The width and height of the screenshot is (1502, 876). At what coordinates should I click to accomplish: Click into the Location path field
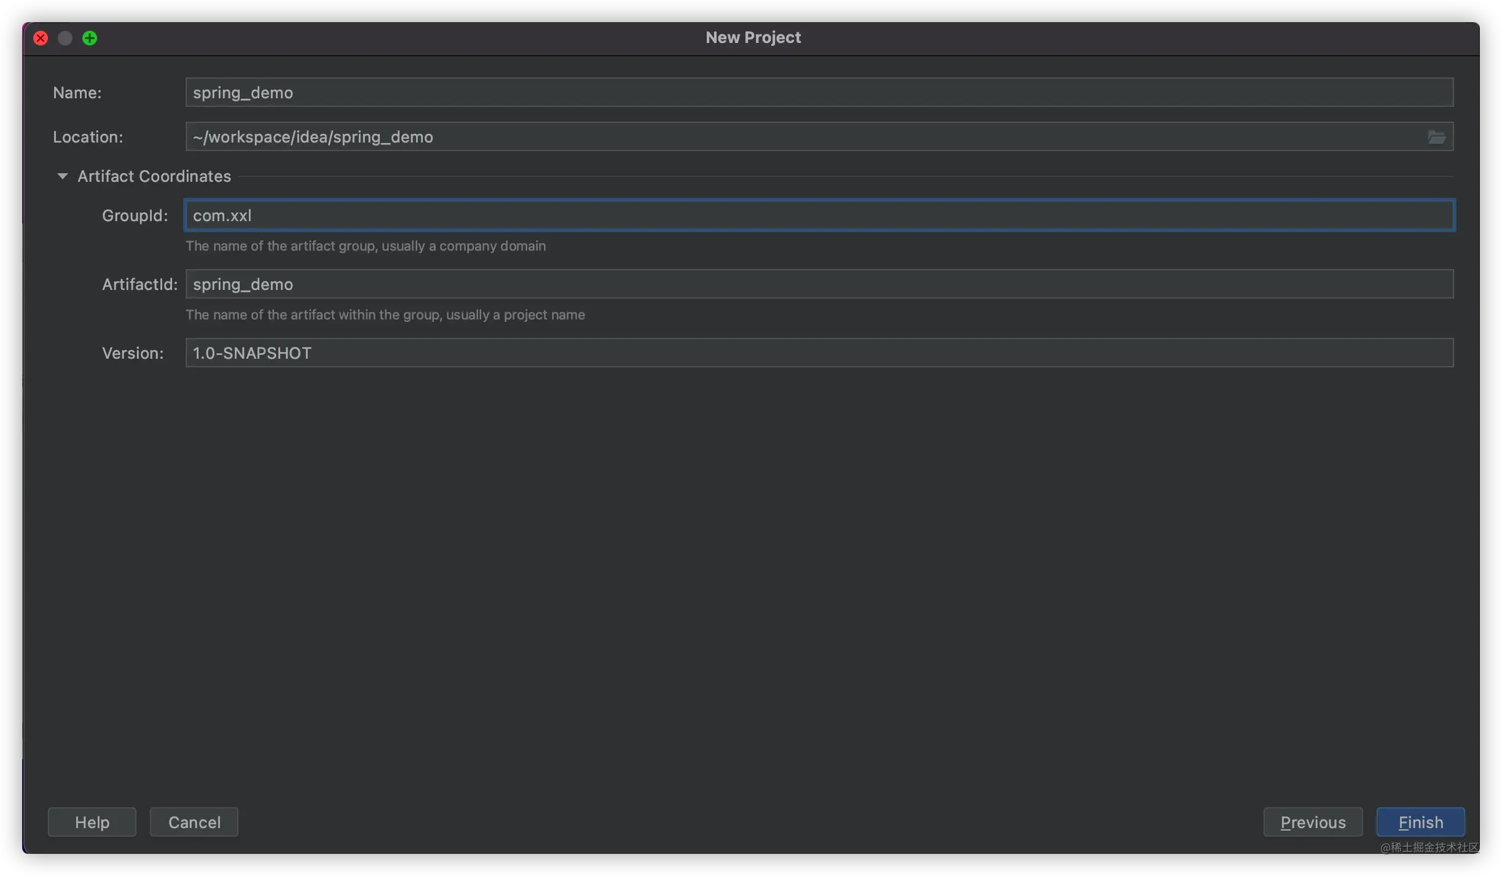799,137
